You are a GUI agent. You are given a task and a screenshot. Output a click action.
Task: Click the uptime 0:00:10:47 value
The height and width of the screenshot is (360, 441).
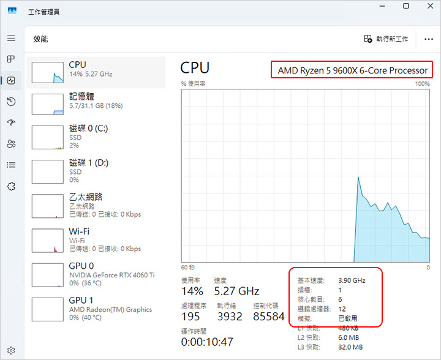tap(207, 342)
